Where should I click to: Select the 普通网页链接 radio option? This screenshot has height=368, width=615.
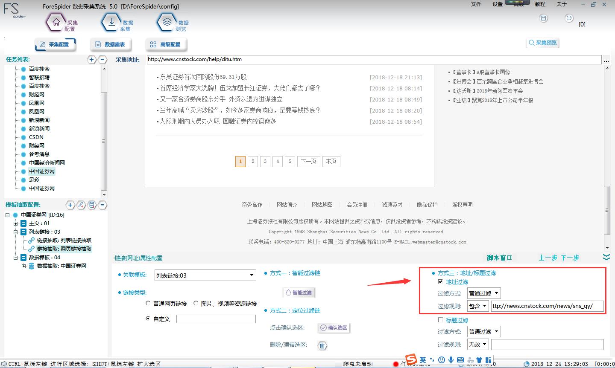[x=148, y=303]
